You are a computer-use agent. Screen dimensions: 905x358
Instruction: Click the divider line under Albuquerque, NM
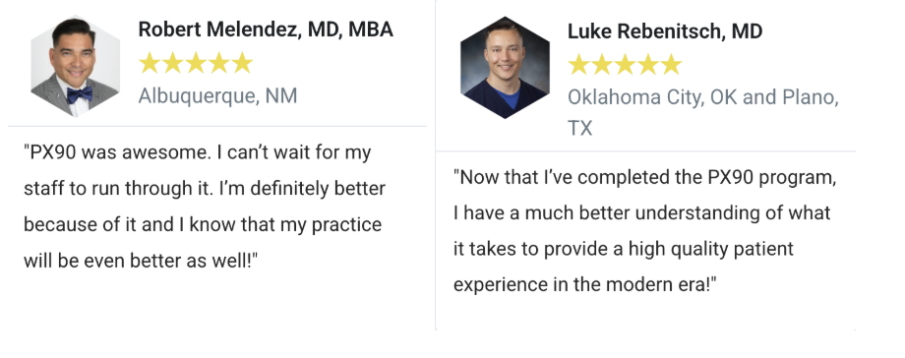(217, 126)
